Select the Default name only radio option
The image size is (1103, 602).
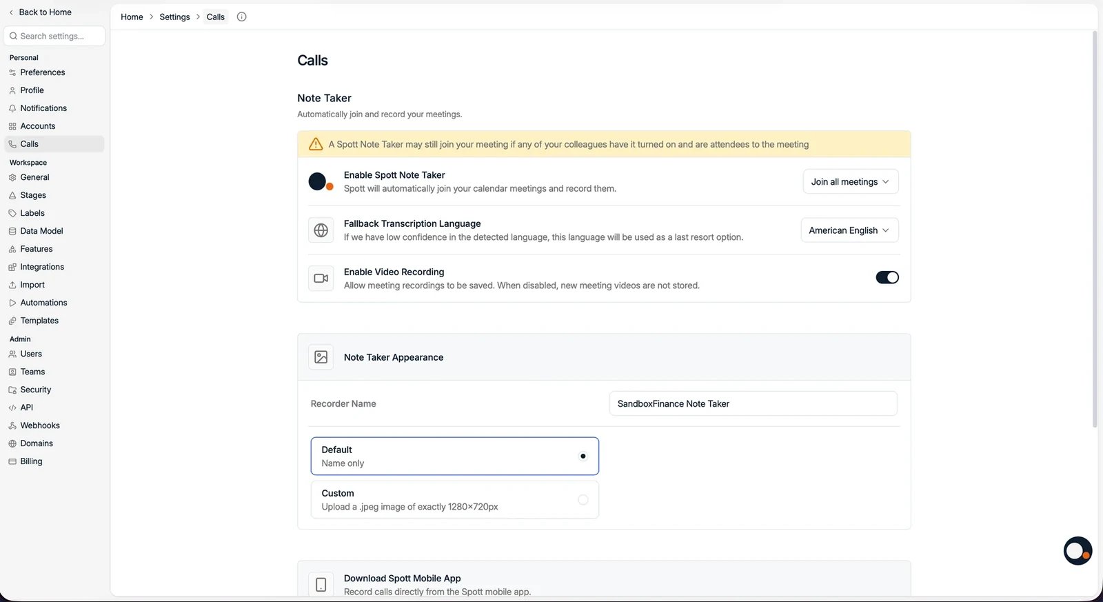(x=454, y=456)
